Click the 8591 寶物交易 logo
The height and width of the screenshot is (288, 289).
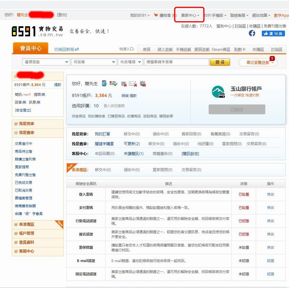tap(37, 31)
